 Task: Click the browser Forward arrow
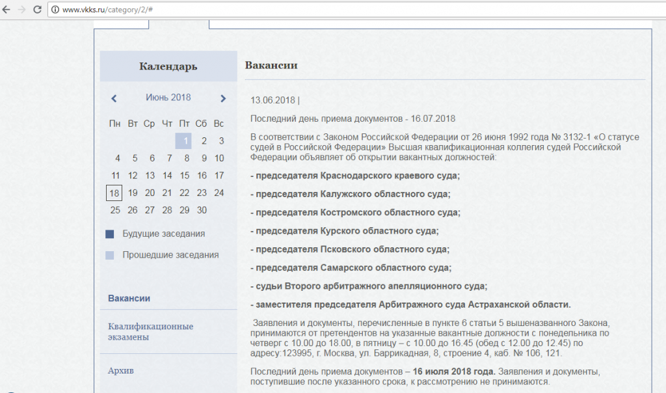click(x=21, y=9)
